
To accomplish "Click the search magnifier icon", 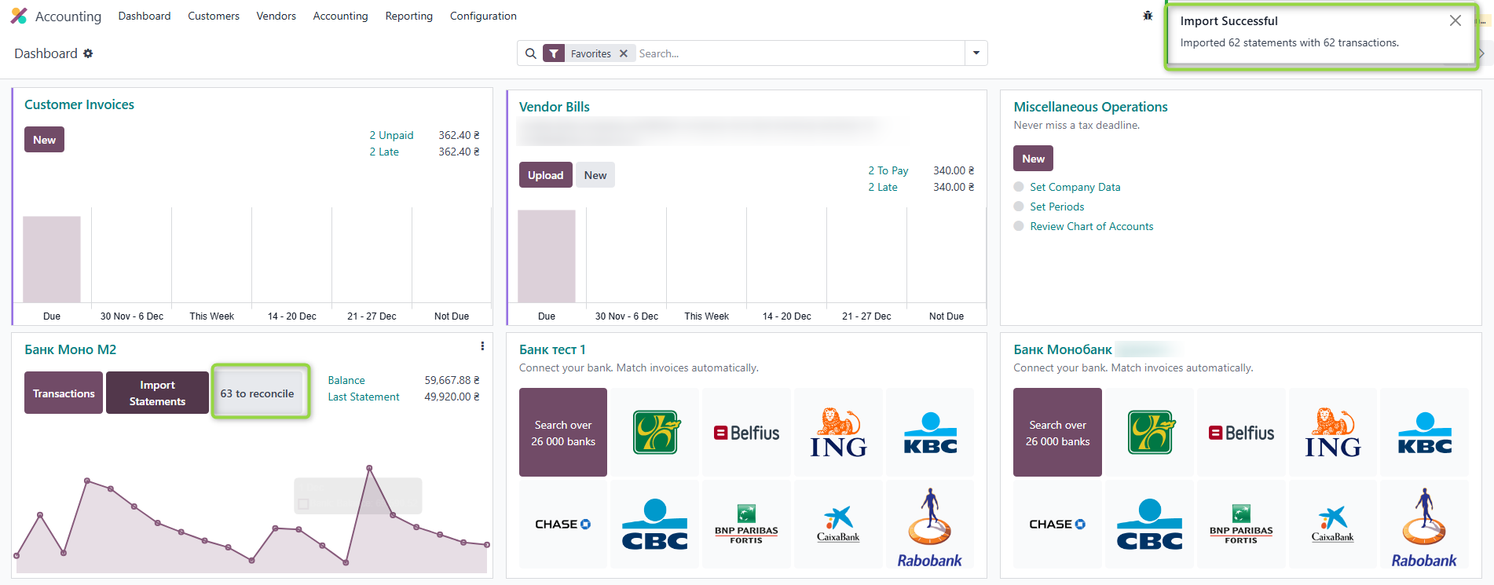I will [531, 53].
